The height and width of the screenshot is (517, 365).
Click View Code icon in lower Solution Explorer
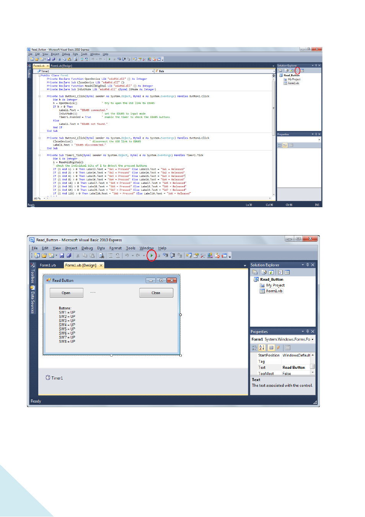(x=280, y=272)
